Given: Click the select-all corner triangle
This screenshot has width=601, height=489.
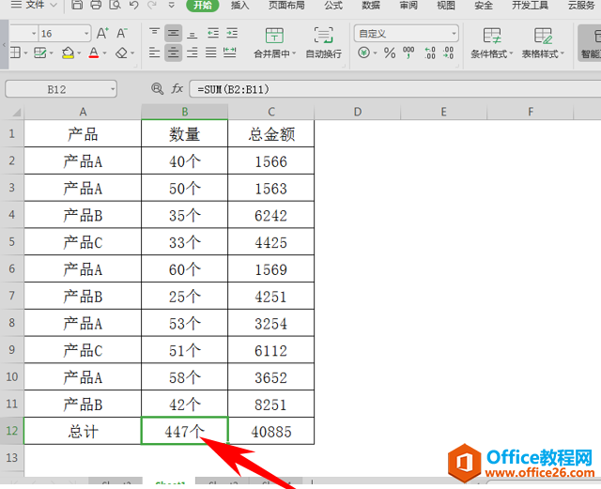Looking at the screenshot, I should click(17, 112).
